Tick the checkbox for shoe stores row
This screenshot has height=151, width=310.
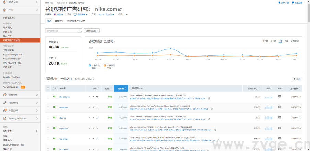48,97
